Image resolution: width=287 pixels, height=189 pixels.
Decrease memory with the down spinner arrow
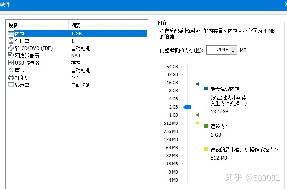point(233,52)
